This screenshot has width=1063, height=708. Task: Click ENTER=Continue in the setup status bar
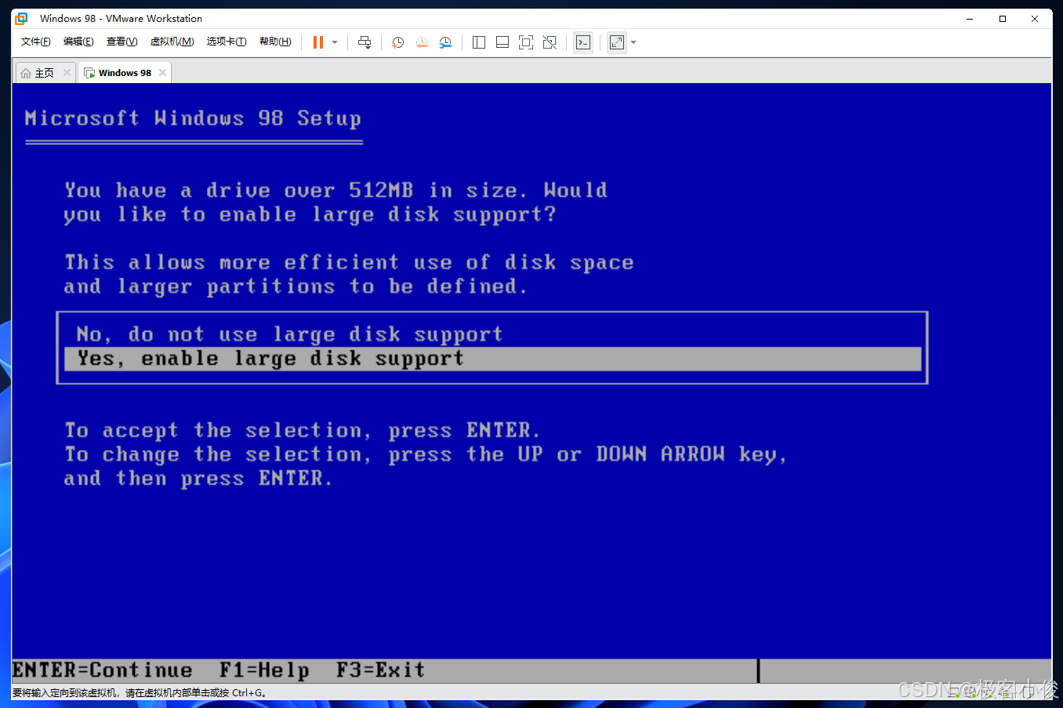tap(102, 670)
